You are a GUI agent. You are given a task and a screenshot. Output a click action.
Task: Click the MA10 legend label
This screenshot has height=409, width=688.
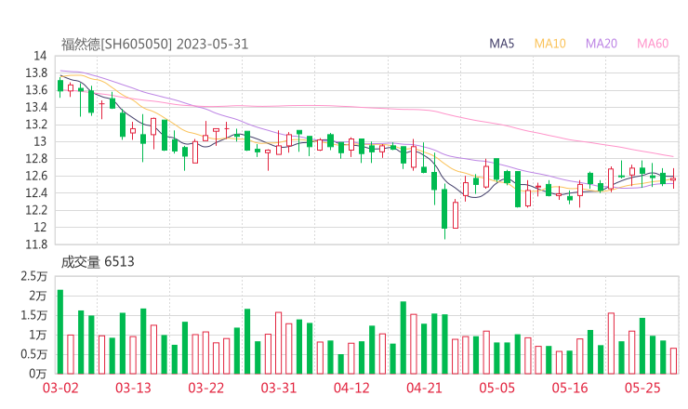point(549,44)
